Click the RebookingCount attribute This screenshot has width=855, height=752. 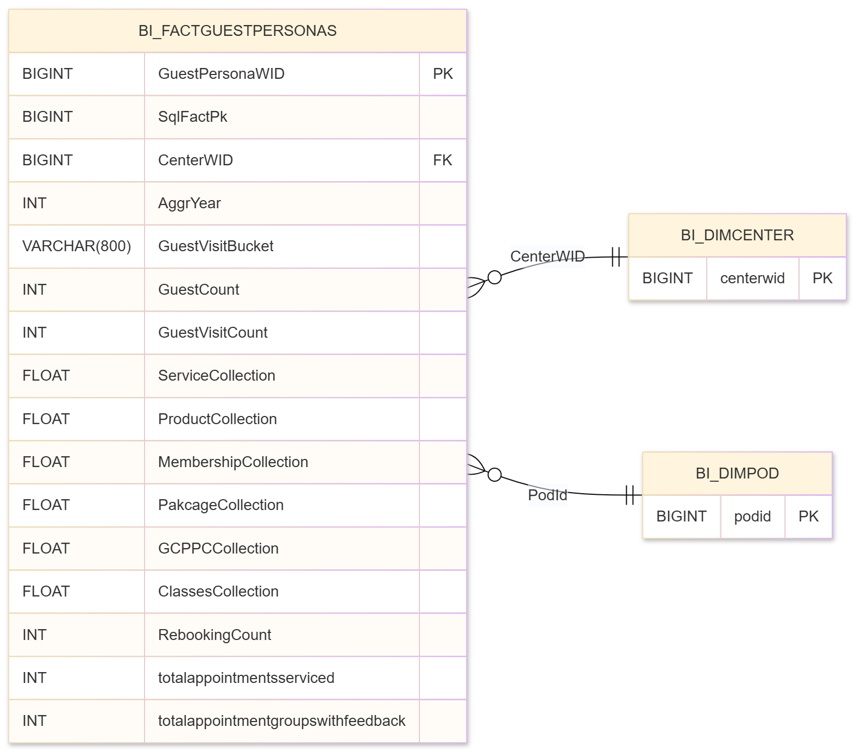click(215, 635)
